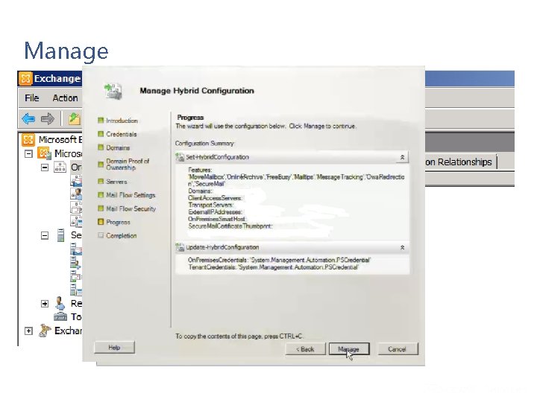Select second child icon under Server Configuration
Image resolution: width=537 pixels, height=402 pixels.
(x=75, y=262)
